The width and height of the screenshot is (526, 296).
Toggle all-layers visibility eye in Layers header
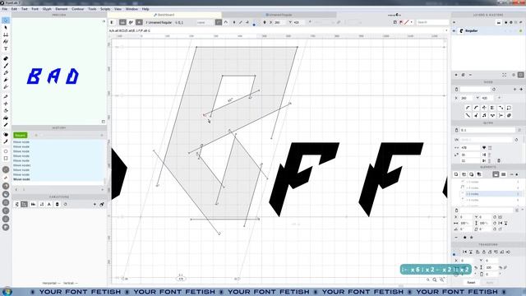click(x=454, y=22)
